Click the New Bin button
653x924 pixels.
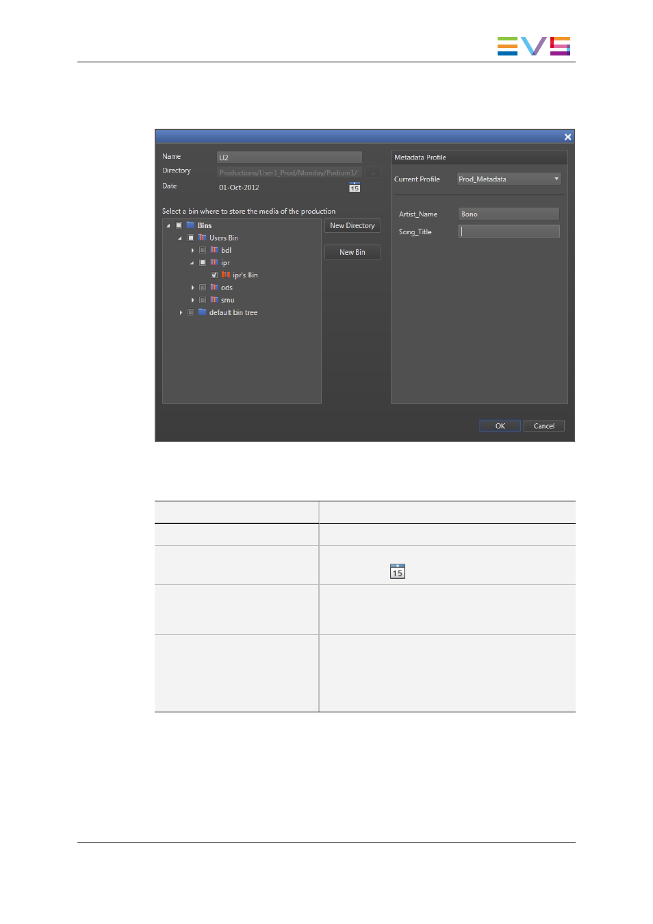(x=353, y=252)
